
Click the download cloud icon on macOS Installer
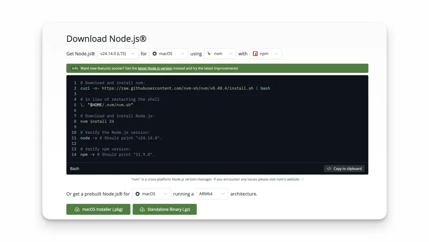click(x=77, y=209)
